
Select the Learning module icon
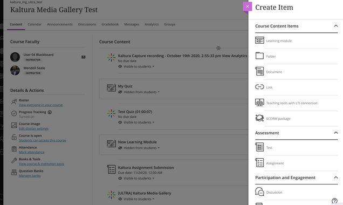(259, 40)
